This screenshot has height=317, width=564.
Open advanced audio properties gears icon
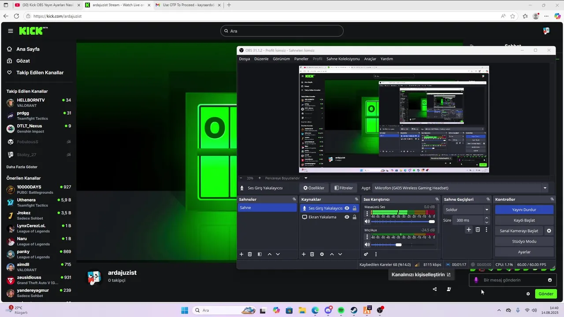click(366, 254)
